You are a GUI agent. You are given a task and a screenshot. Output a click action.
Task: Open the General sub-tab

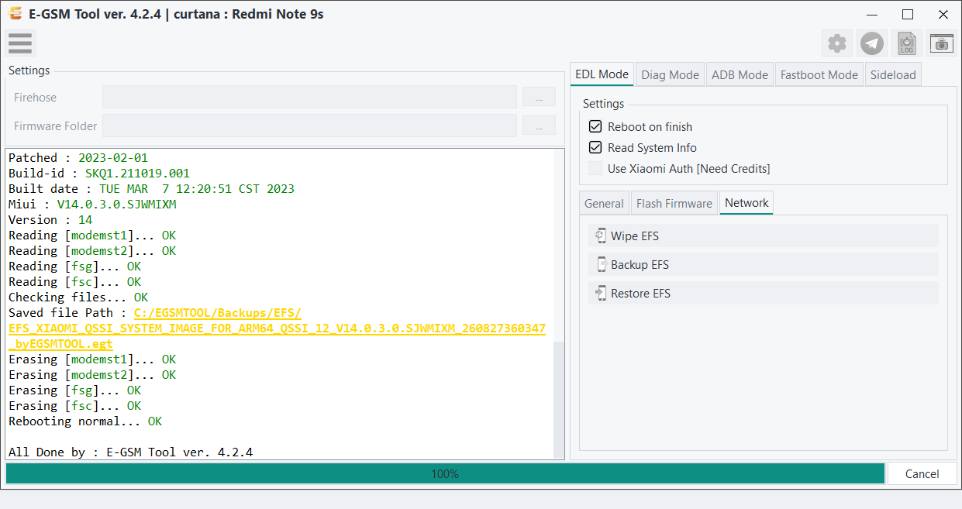tap(604, 203)
